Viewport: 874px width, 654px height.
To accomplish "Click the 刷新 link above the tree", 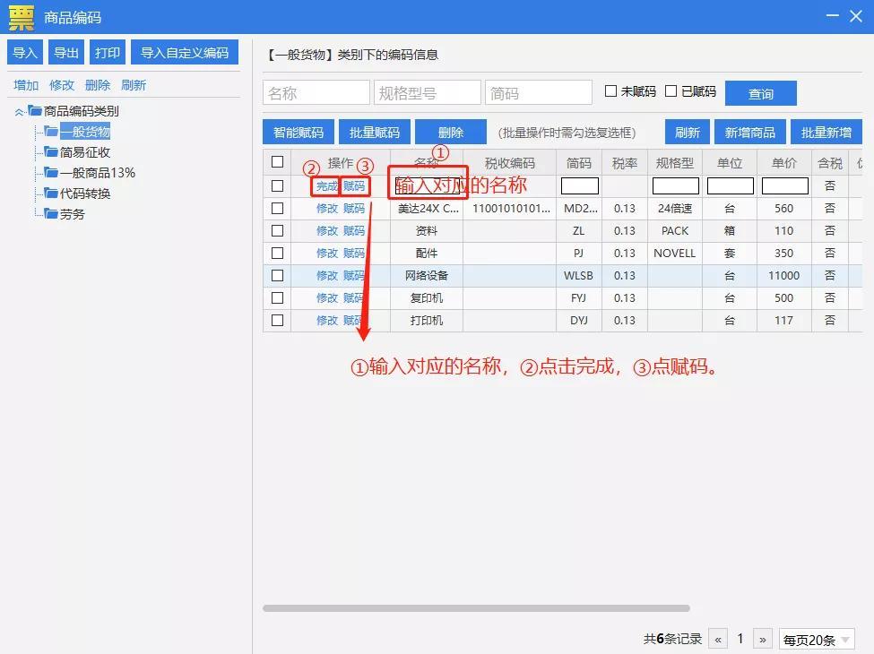I will click(134, 85).
